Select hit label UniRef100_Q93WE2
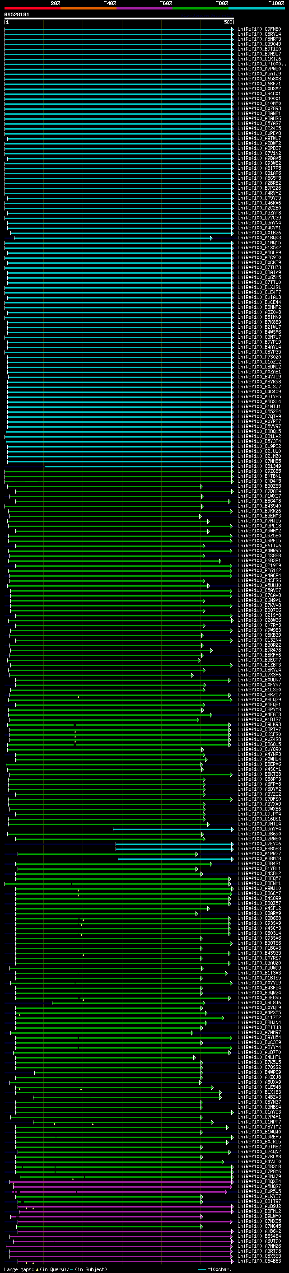Viewport: 289px width, 1273px height. tap(259, 163)
